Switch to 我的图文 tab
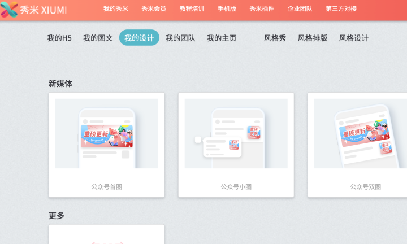 coord(98,38)
